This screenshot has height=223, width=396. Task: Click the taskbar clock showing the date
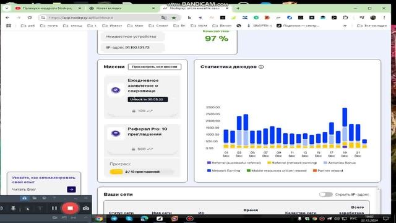pos(369,219)
